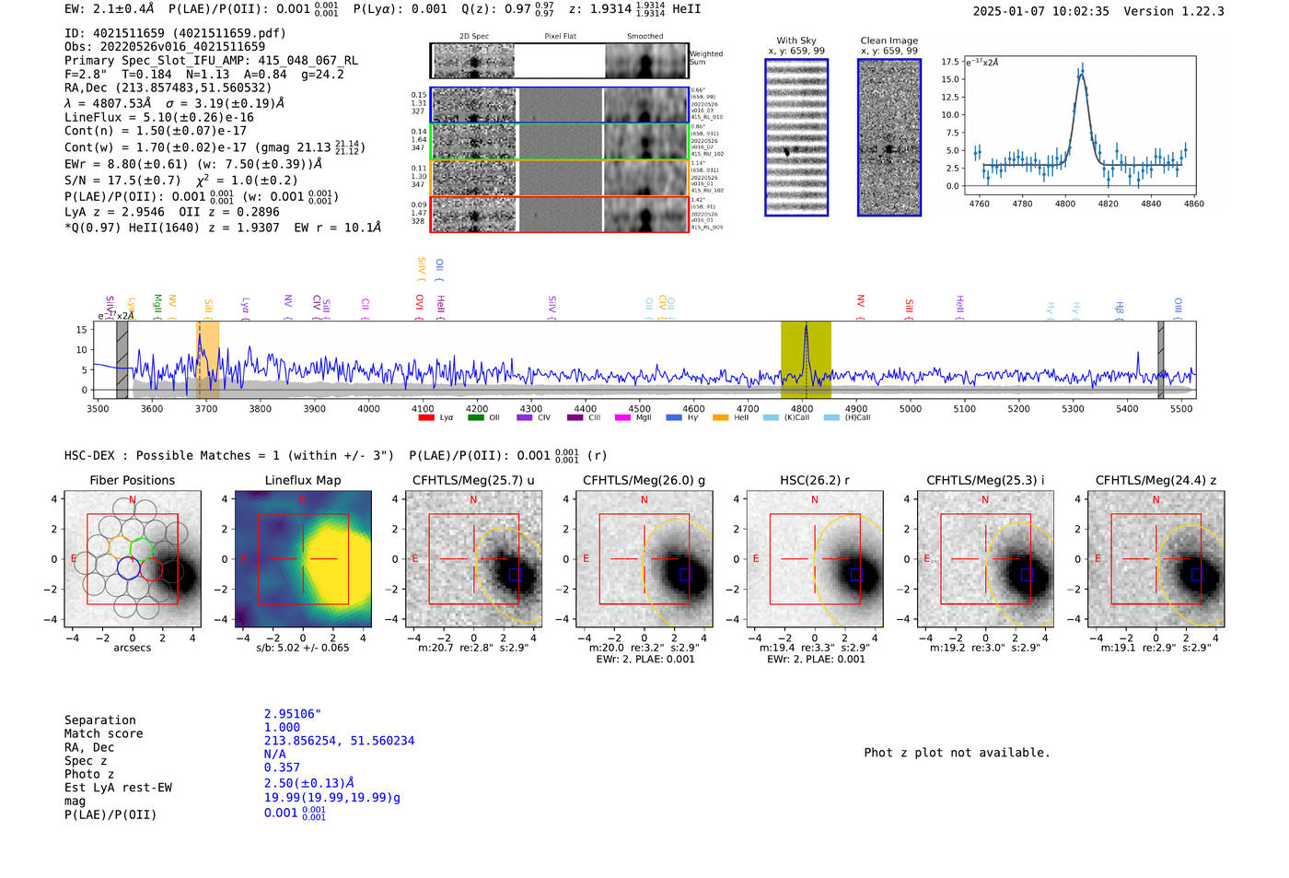The image size is (1289, 878).
Task: Click the Obs: 20220526v016_4021511659 line
Action: (165, 46)
